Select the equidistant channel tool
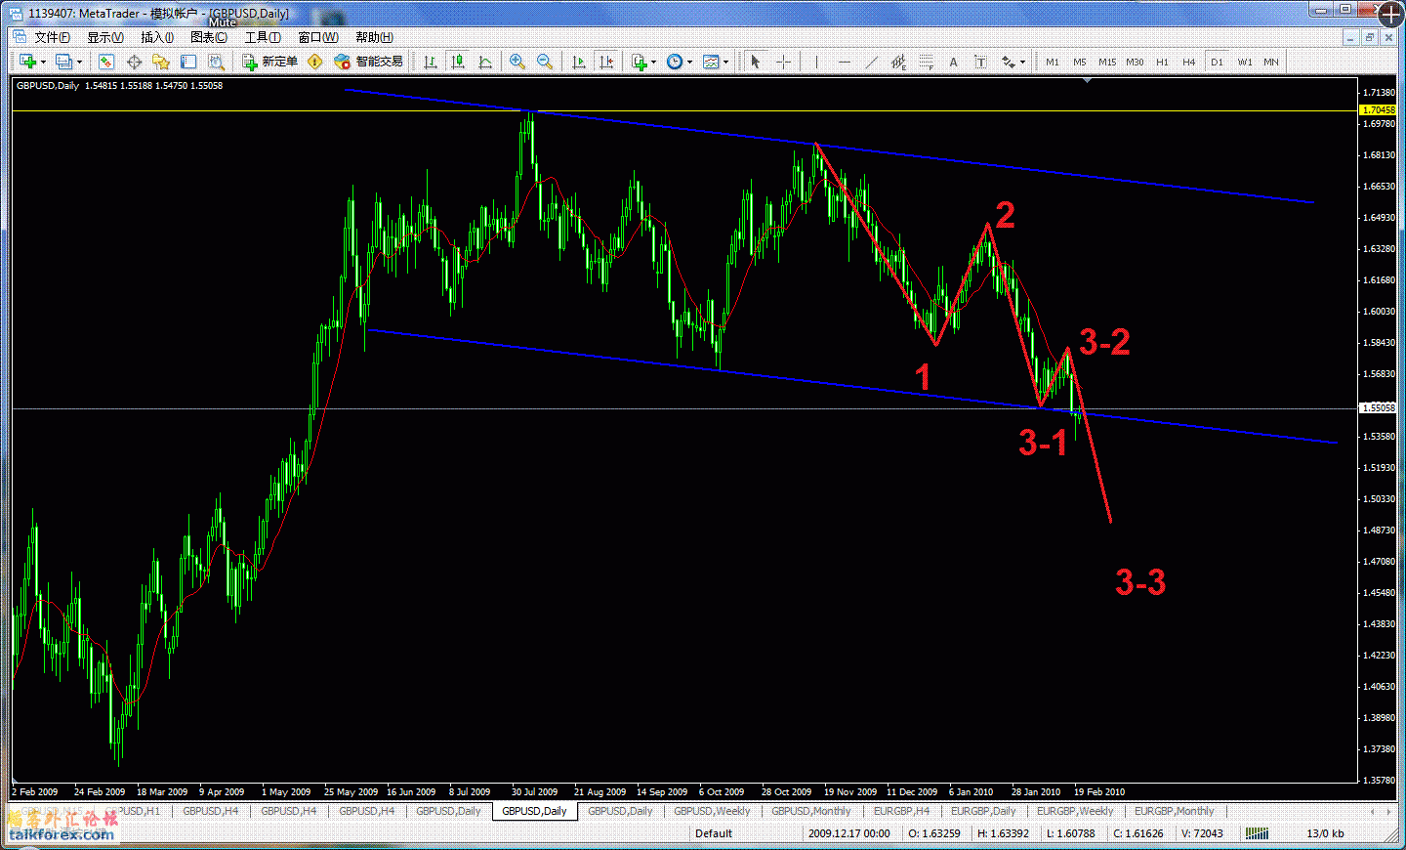 click(x=898, y=62)
